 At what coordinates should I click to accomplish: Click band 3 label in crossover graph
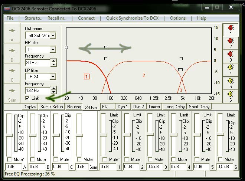coord(181,90)
